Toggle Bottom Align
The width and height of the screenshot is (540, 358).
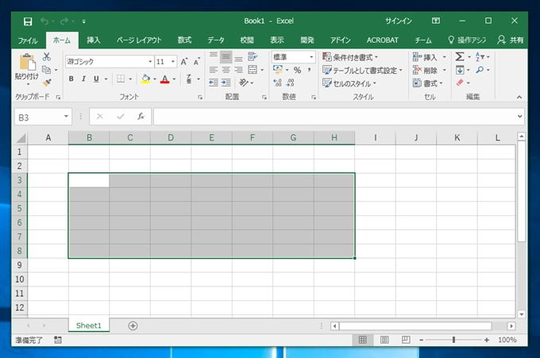coord(239,57)
